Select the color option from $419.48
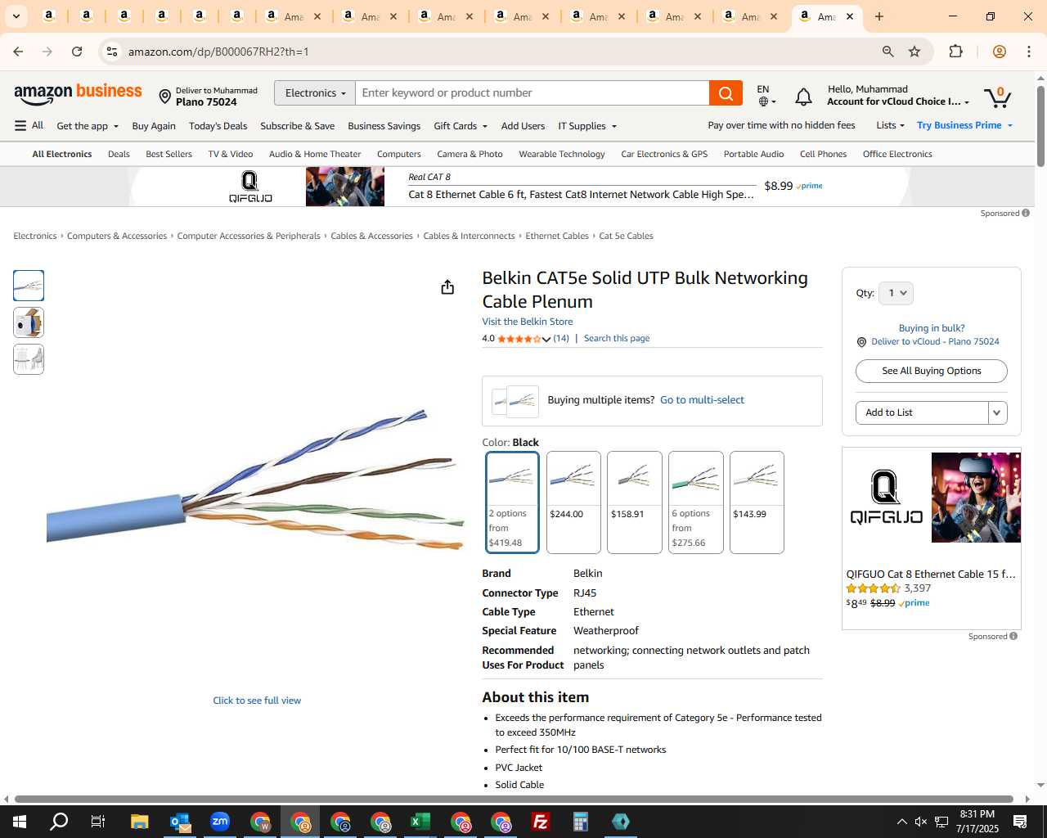 click(512, 502)
